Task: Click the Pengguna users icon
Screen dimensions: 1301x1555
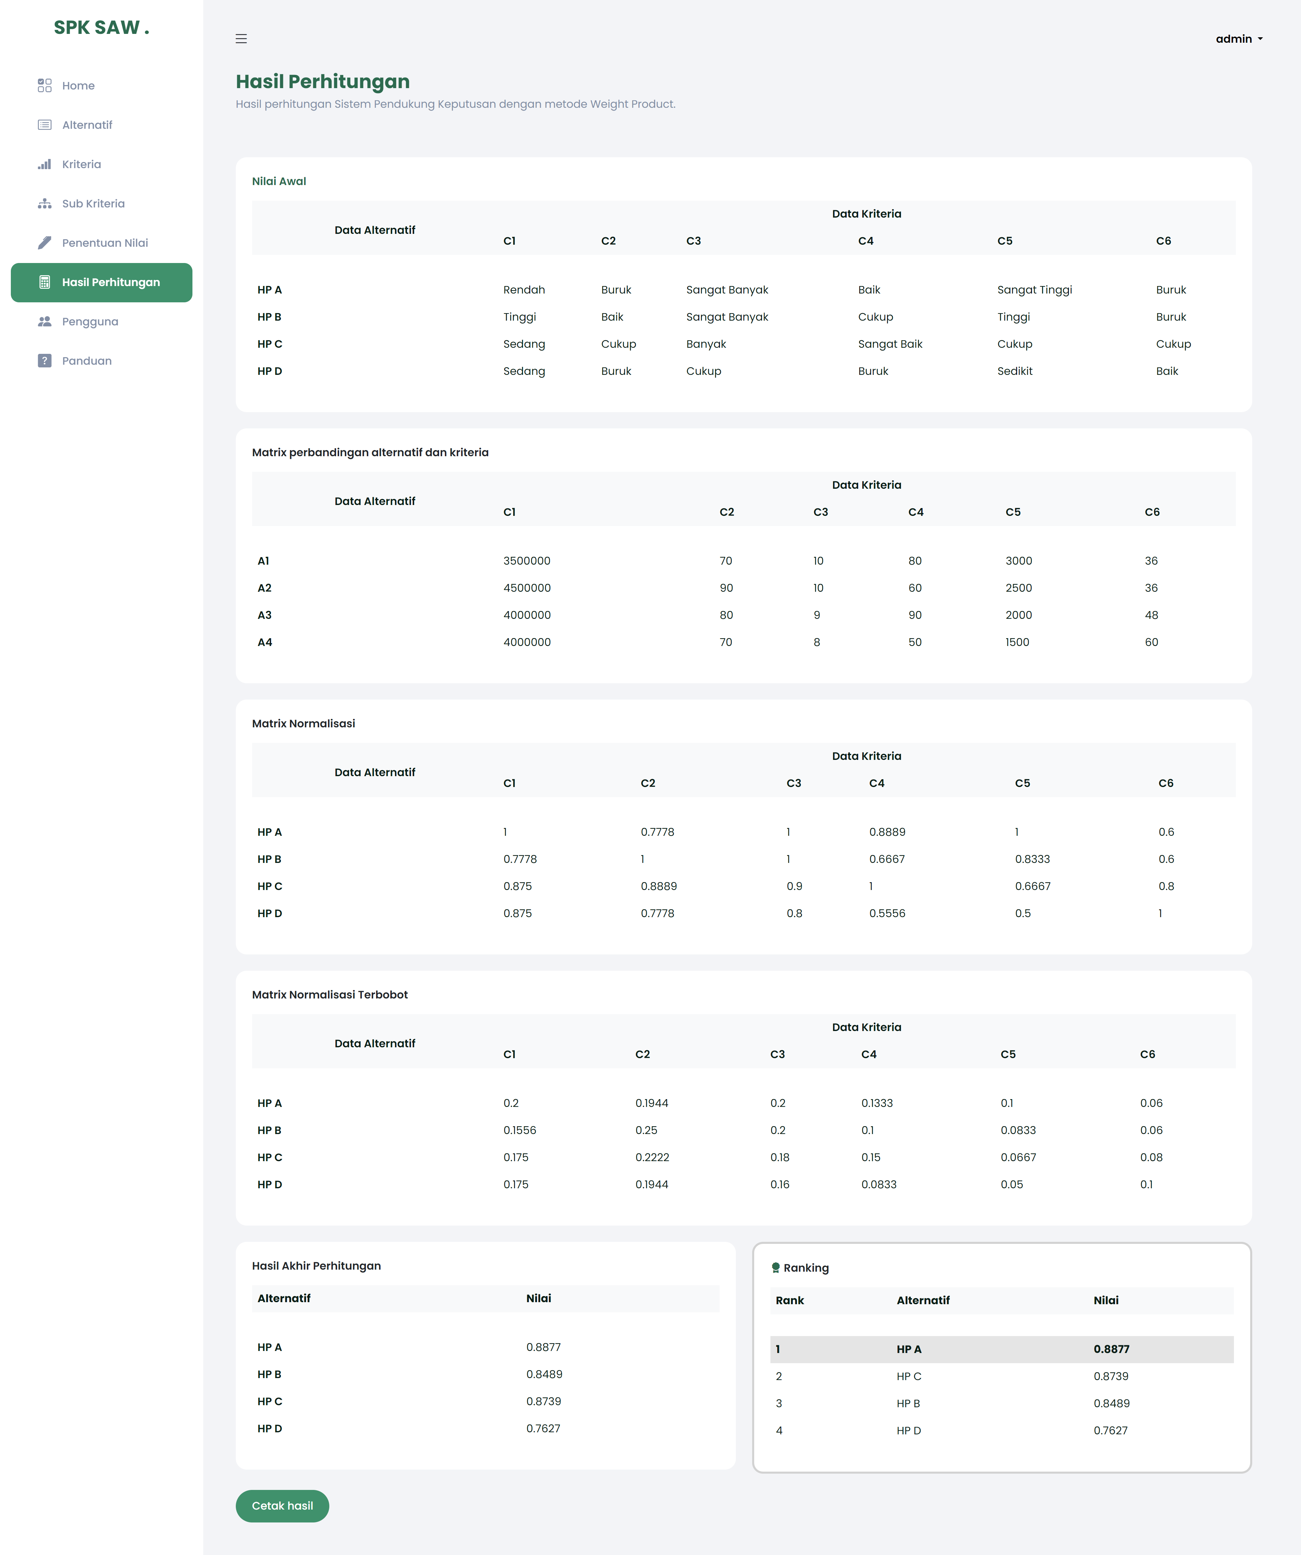Action: (x=44, y=321)
